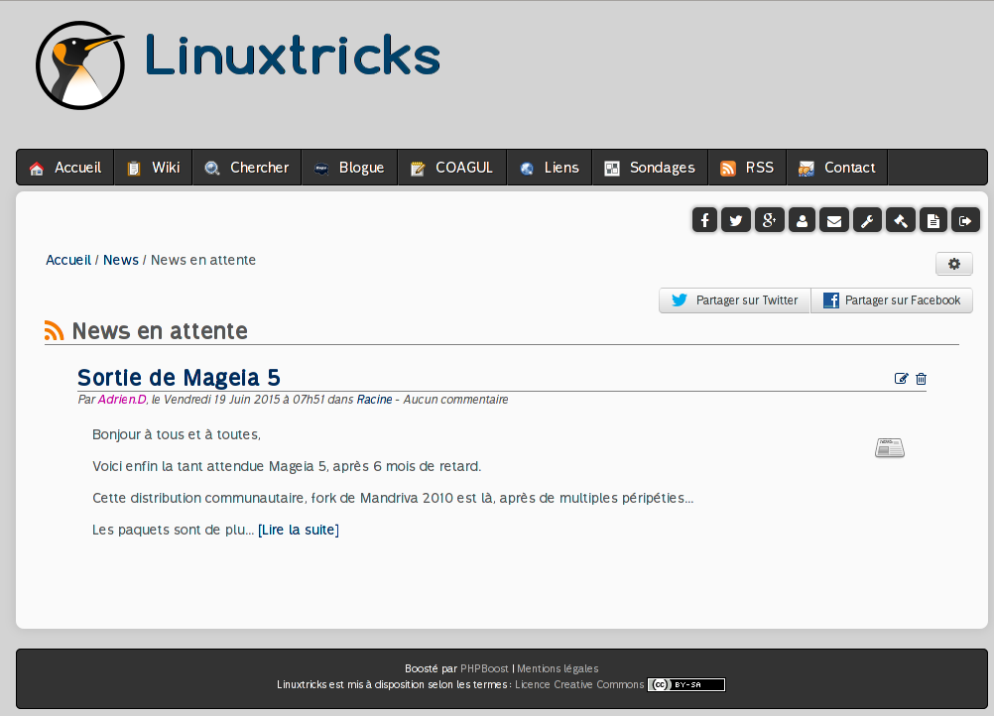Screen dimensions: 994x716
Task: Edit the Sortie de Mageia 5 news
Action: point(901,378)
